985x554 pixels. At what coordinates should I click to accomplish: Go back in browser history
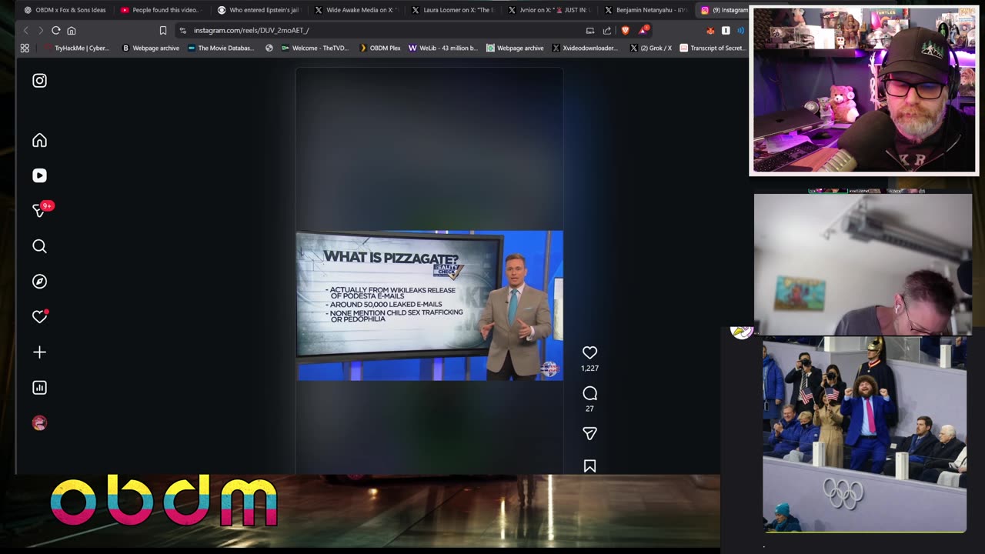click(x=25, y=30)
